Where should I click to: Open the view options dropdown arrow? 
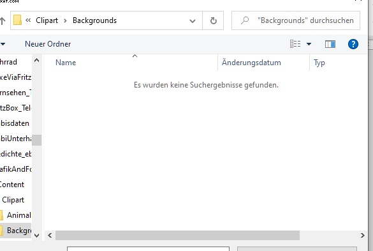click(x=309, y=44)
